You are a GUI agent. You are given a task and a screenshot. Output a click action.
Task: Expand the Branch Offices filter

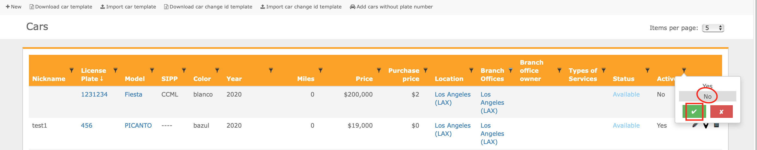coord(511,70)
